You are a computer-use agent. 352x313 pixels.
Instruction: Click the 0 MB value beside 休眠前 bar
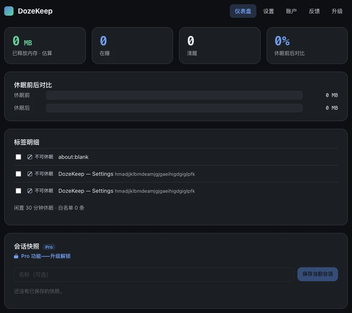point(332,95)
